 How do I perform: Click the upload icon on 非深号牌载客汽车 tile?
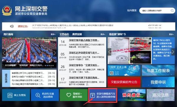pyautogui.click(x=93, y=95)
